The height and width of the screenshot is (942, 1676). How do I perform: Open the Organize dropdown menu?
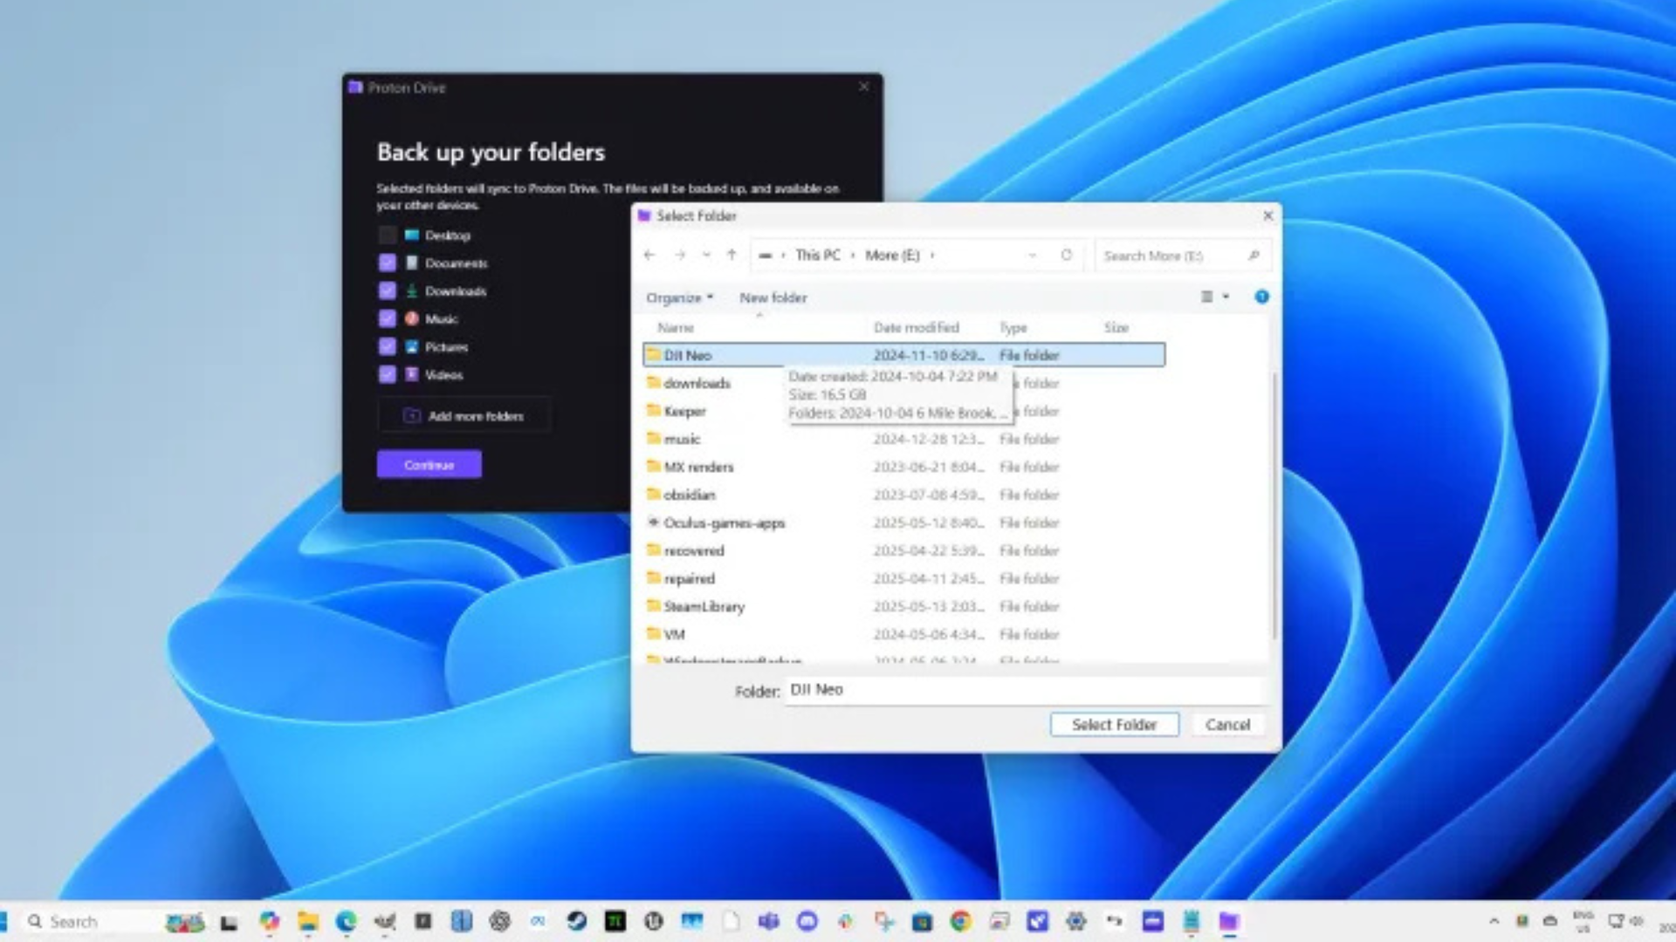coord(679,297)
